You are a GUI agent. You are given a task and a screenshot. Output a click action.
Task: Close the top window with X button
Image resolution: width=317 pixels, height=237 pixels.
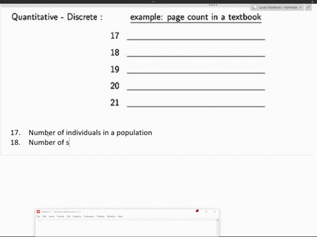click(x=312, y=1)
